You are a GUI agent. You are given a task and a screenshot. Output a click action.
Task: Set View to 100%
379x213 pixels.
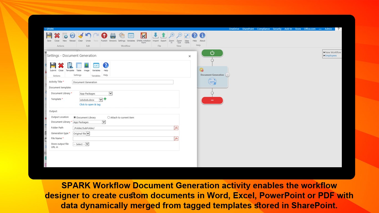[187, 38]
